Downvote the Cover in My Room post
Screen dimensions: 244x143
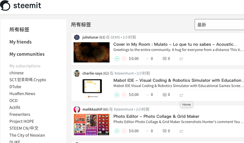click(124, 59)
